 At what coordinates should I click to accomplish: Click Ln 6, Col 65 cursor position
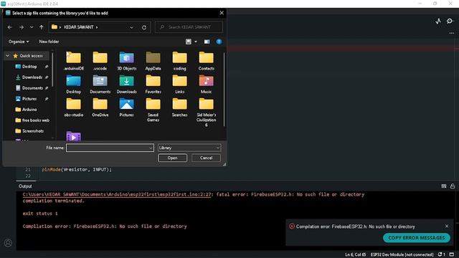(x=356, y=254)
